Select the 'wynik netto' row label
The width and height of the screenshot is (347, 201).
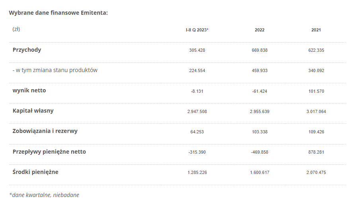click(29, 90)
